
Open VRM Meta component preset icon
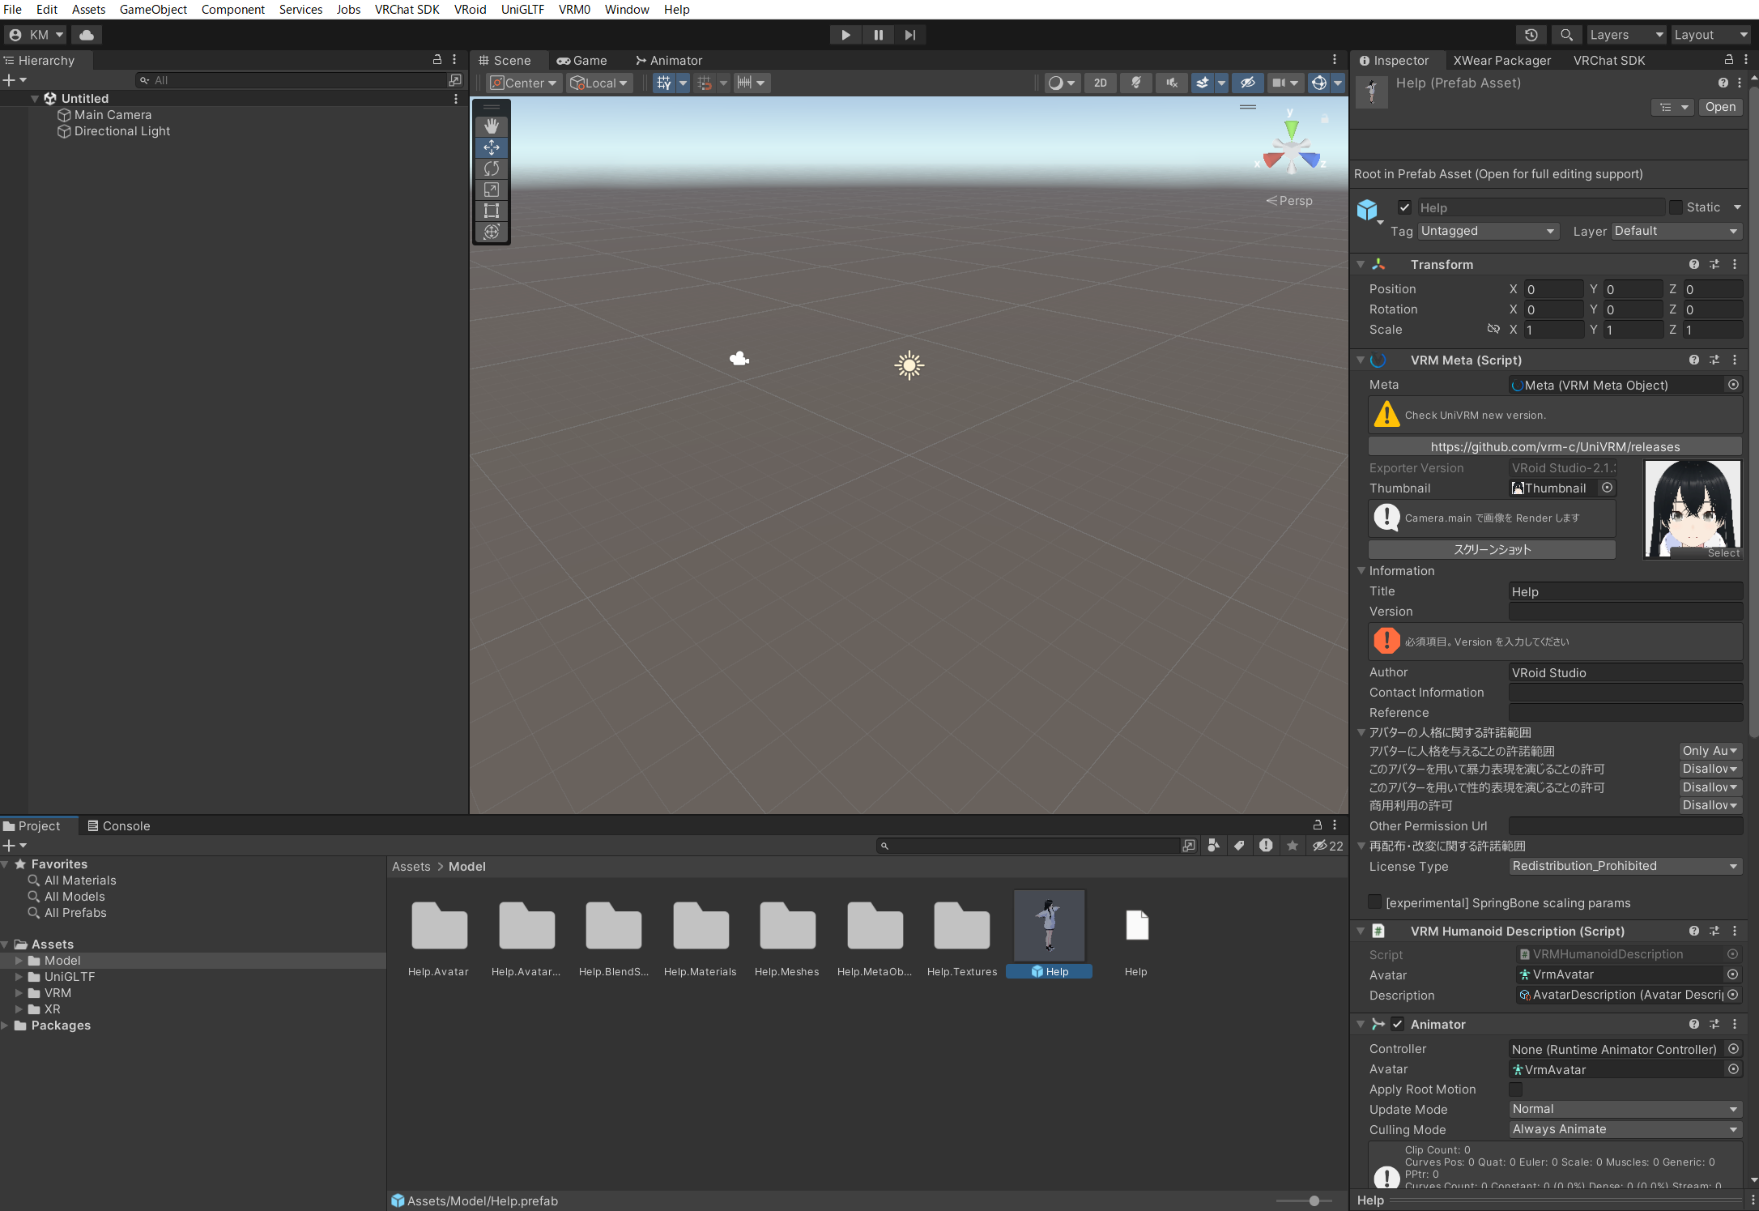click(x=1714, y=360)
